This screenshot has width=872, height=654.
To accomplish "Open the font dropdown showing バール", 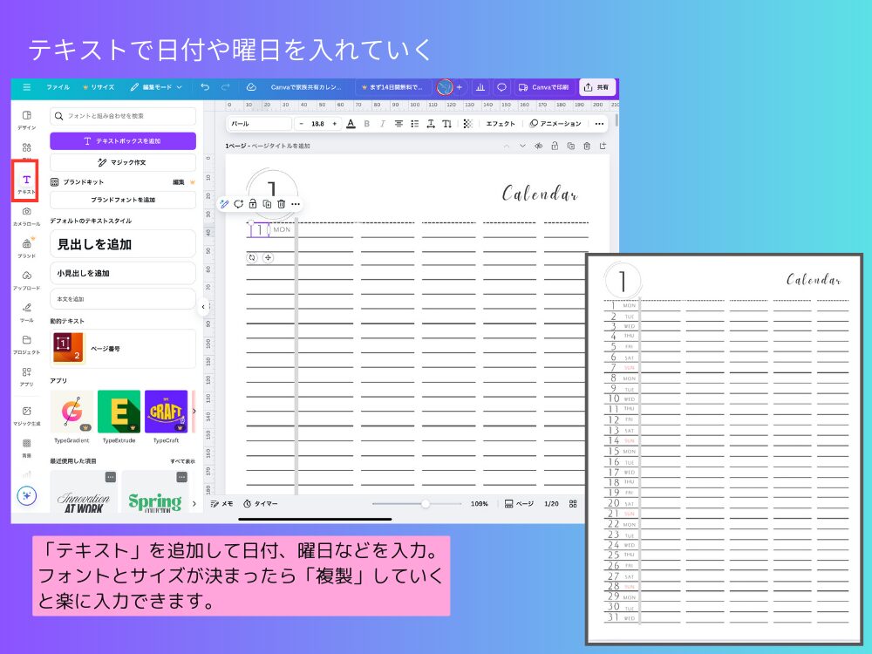I will (x=262, y=123).
